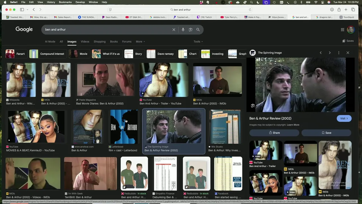Reload the page in address bar
This screenshot has height=204, width=362.
pyautogui.click(x=250, y=10)
